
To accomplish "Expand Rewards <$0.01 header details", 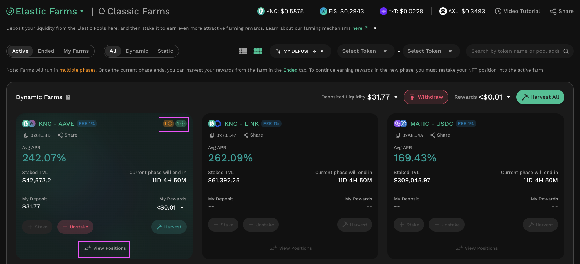I will (x=508, y=97).
